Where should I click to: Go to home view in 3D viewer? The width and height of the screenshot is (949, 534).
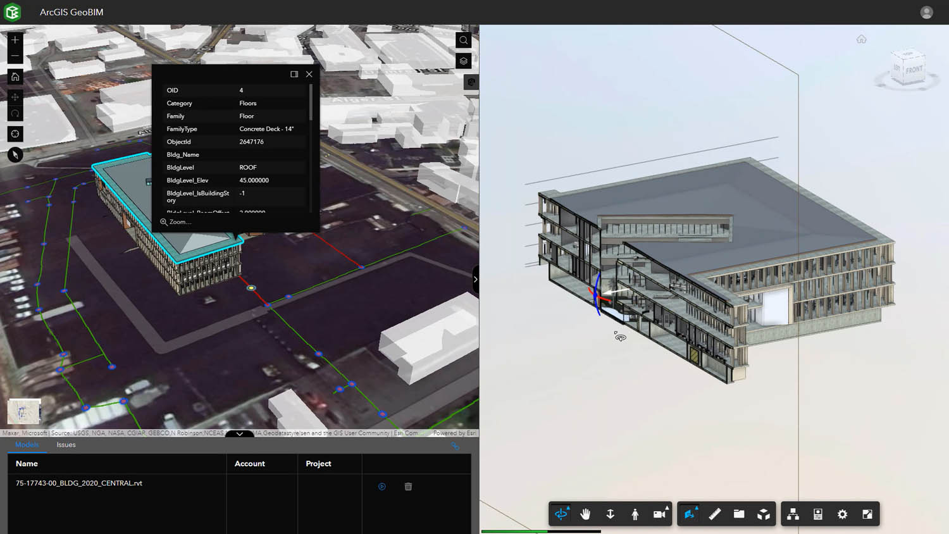click(x=862, y=39)
